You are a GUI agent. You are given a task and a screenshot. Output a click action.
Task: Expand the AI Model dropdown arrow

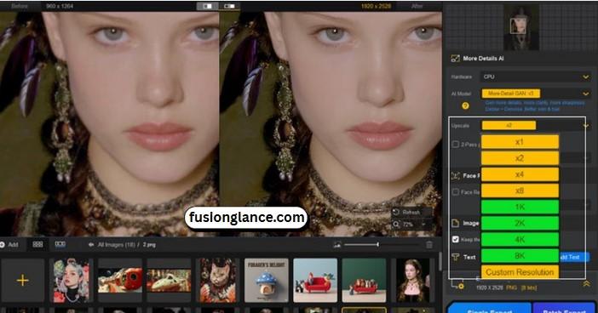tap(586, 94)
